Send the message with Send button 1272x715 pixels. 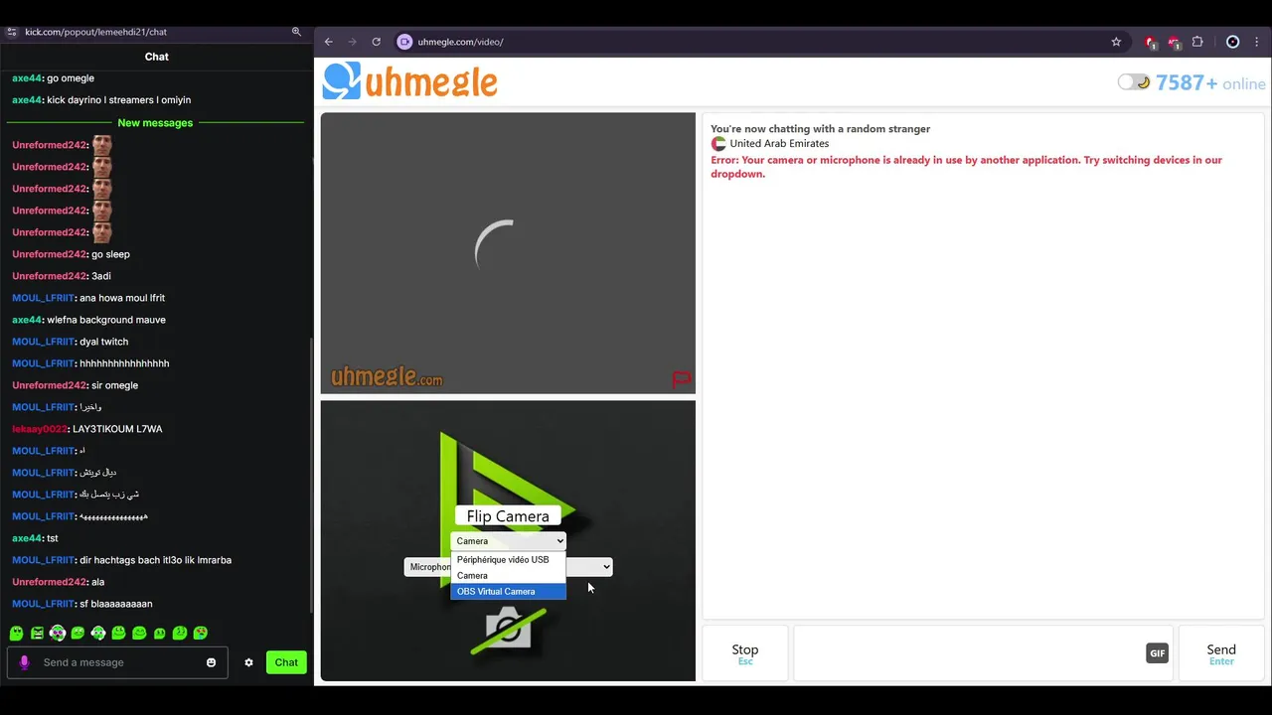click(x=1221, y=653)
